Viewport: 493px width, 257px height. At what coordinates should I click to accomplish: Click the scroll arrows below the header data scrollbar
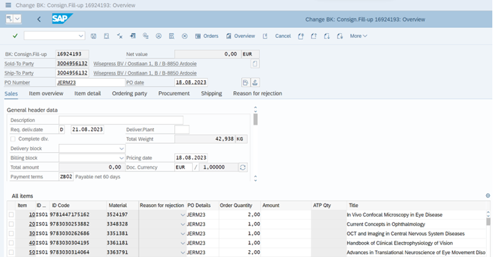click(255, 178)
